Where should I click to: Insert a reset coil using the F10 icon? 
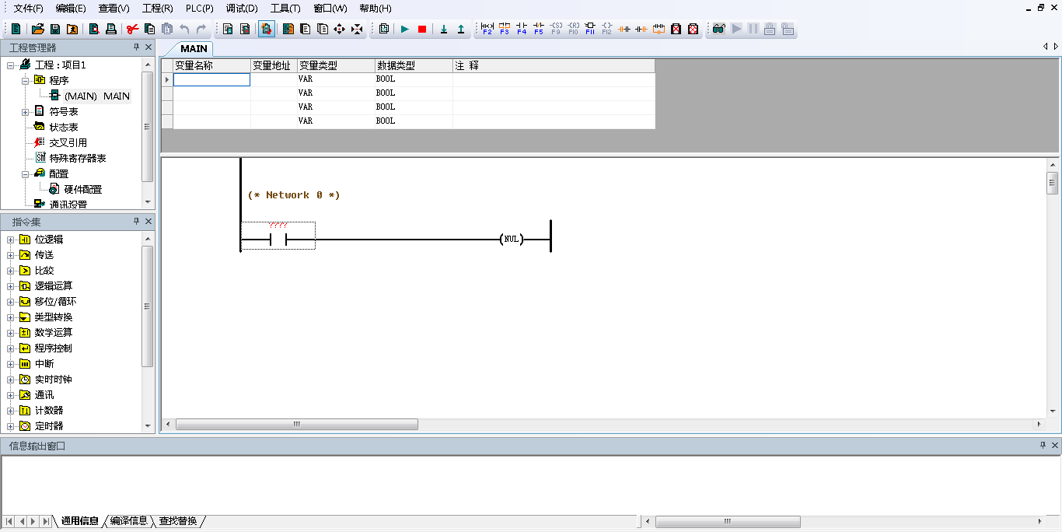[573, 29]
